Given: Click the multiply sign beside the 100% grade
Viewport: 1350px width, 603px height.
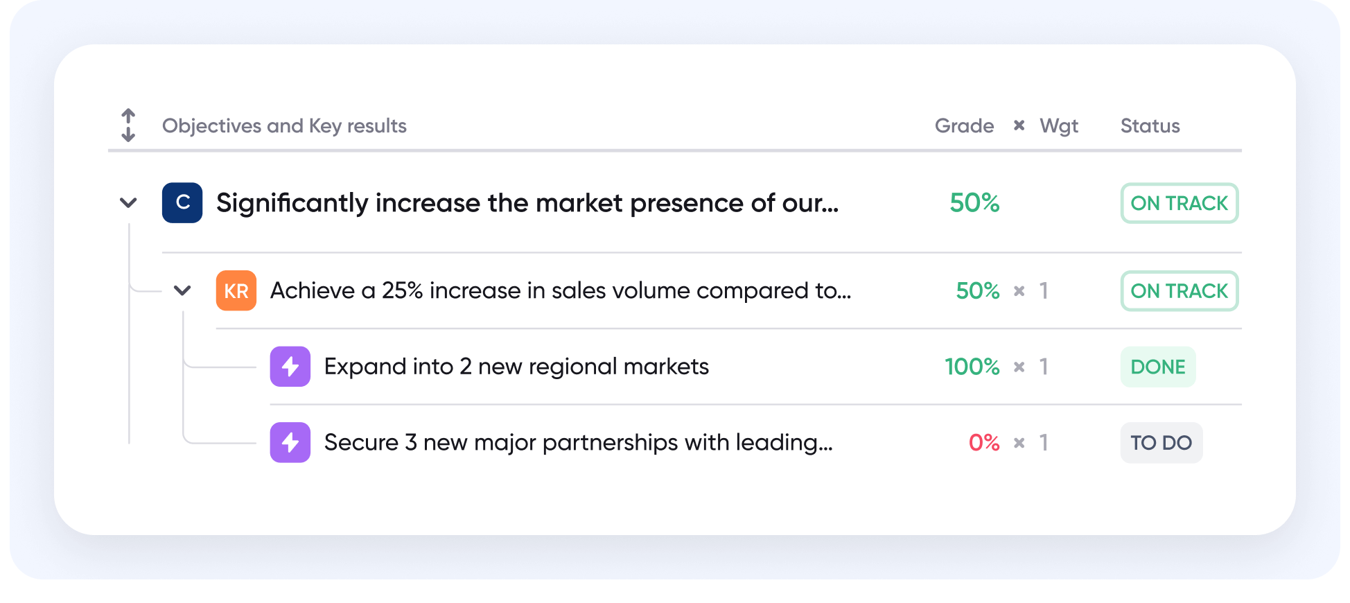Looking at the screenshot, I should point(1019,367).
